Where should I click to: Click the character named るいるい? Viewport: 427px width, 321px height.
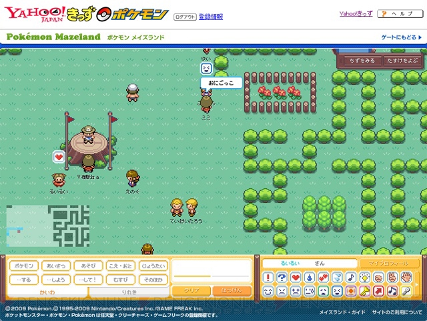tap(59, 180)
